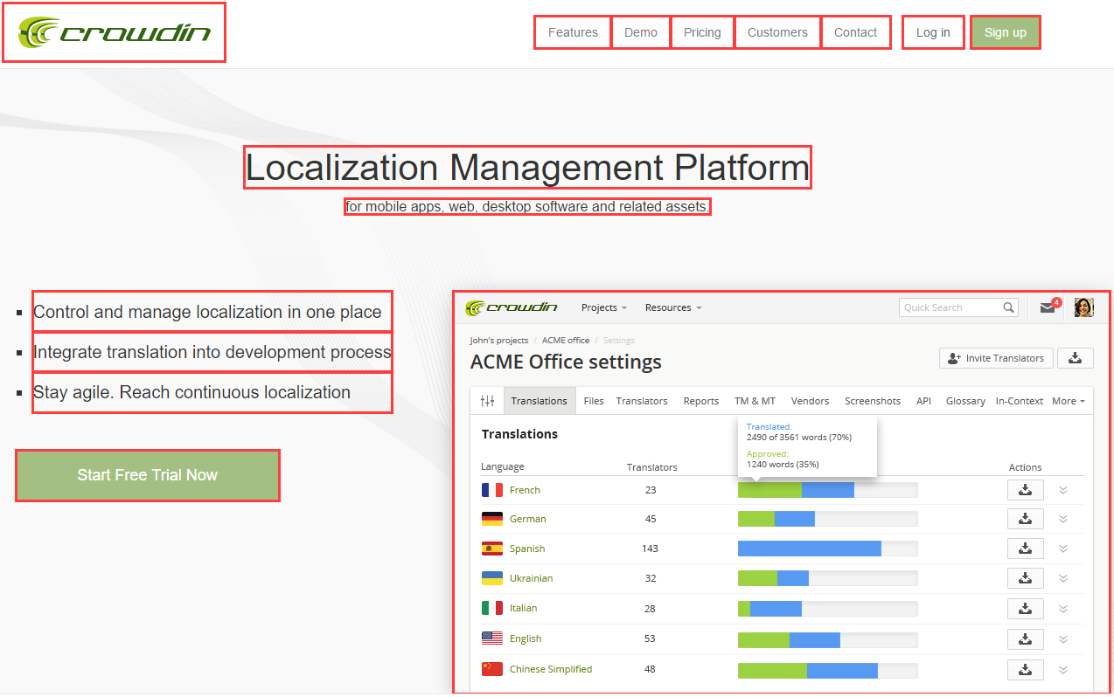Download the English translation
Viewport: 1114px width, 697px height.
click(1026, 638)
